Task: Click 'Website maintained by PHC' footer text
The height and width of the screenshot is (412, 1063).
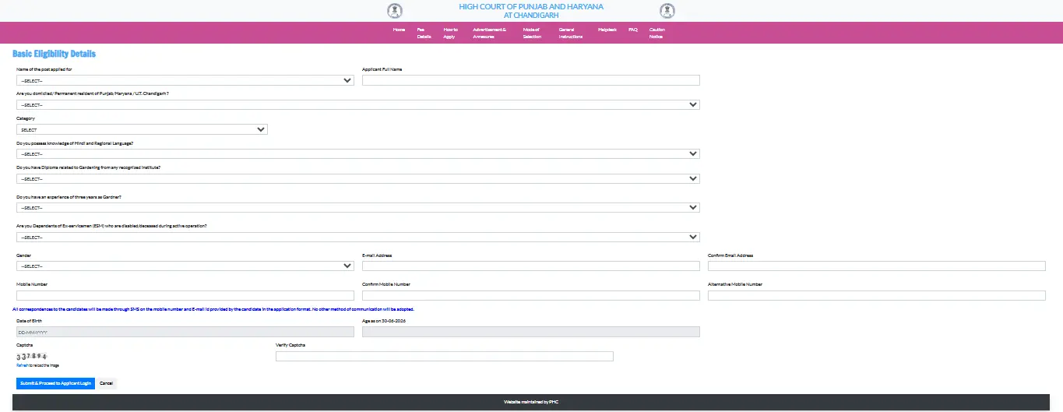Action: pos(531,402)
